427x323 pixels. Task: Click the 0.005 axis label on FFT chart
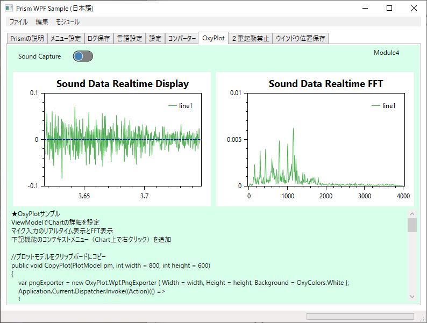pyautogui.click(x=234, y=140)
